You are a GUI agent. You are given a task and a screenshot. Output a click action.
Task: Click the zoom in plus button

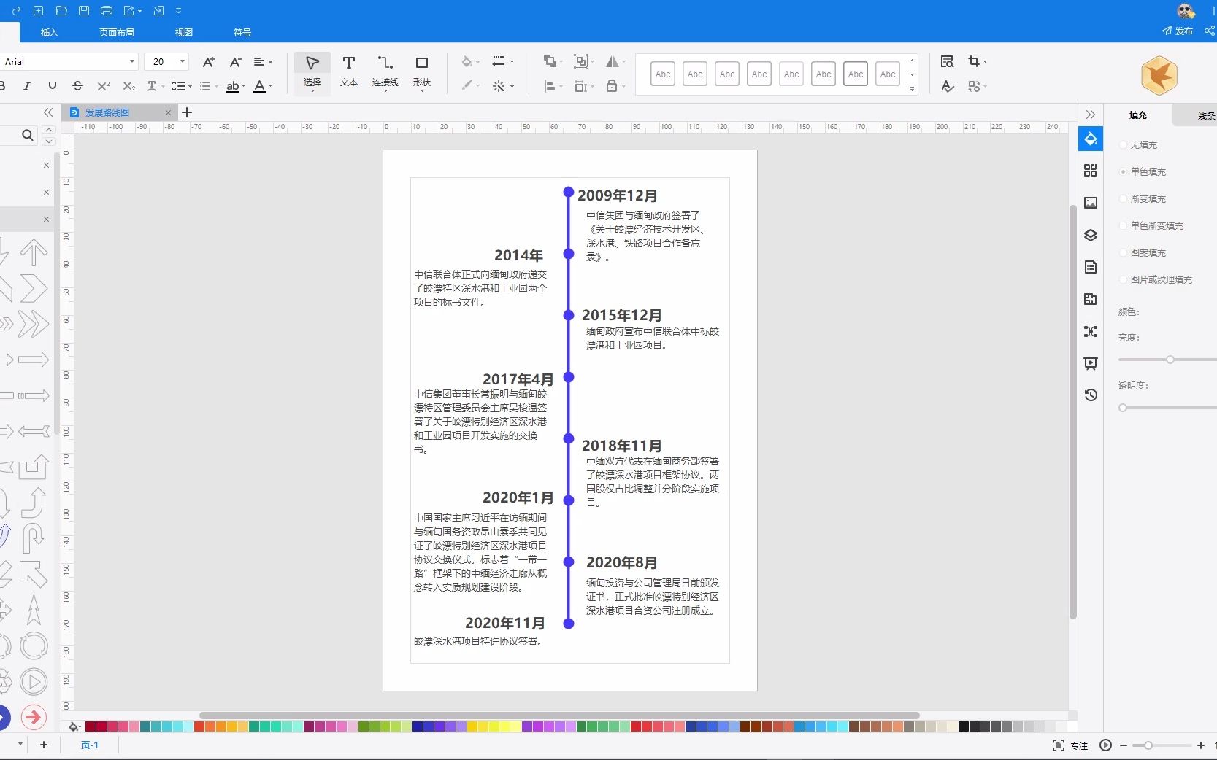(x=1201, y=745)
